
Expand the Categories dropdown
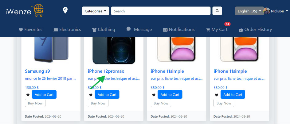[96, 11]
